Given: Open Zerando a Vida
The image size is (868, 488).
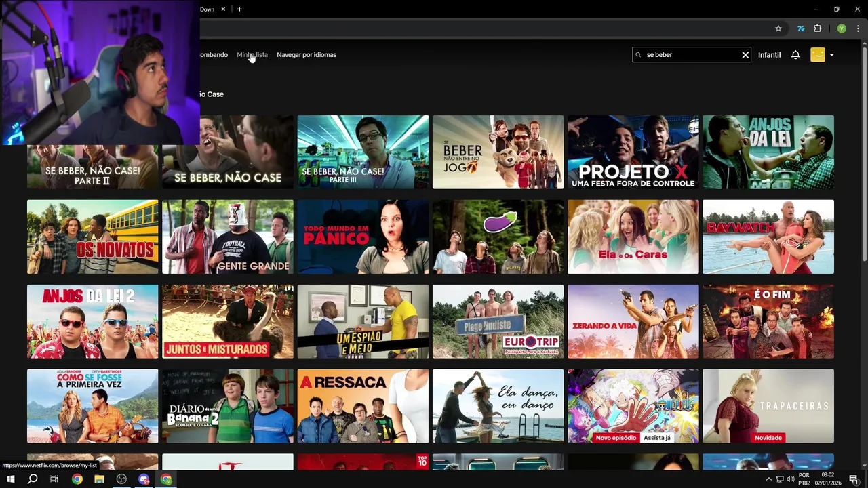Looking at the screenshot, I should point(633,321).
